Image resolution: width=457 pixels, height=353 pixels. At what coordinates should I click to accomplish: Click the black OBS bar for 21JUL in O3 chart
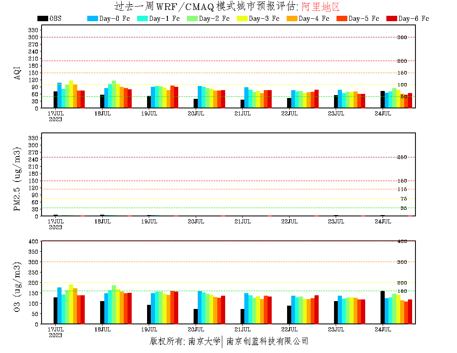pyautogui.click(x=243, y=316)
